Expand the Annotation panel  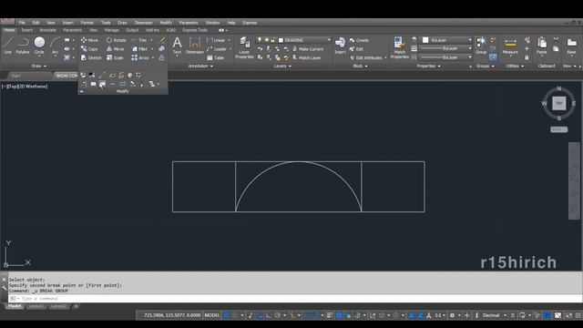(x=200, y=67)
